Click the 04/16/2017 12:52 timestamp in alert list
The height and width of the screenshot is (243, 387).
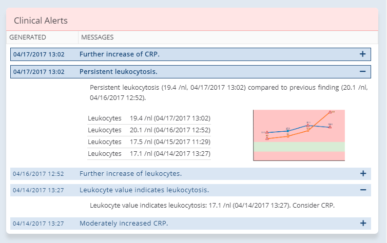[38, 173]
